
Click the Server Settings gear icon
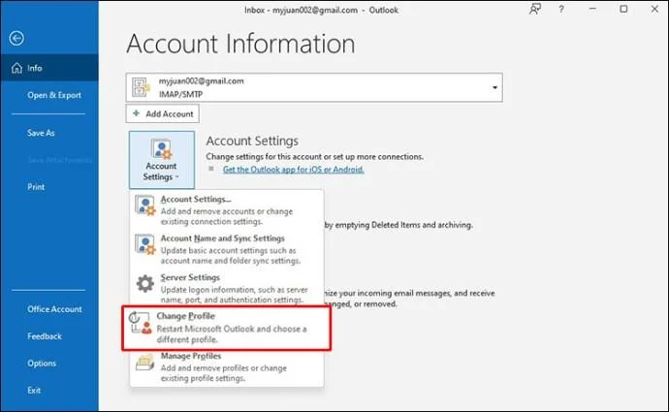click(x=145, y=284)
